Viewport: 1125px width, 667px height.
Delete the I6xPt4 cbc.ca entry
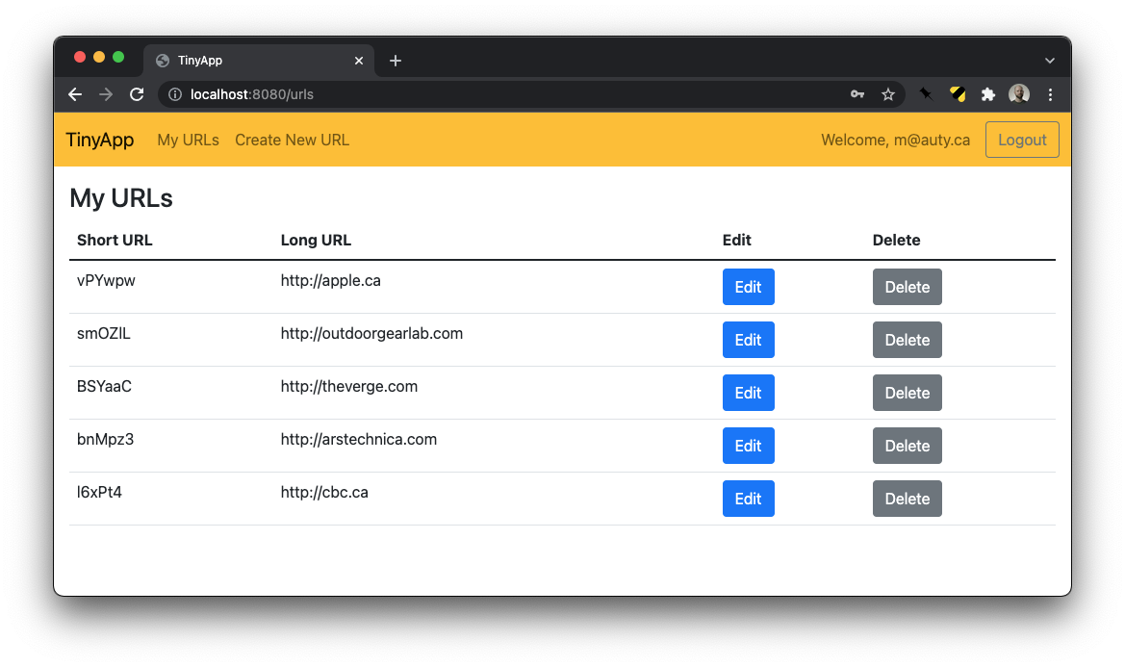[907, 500]
